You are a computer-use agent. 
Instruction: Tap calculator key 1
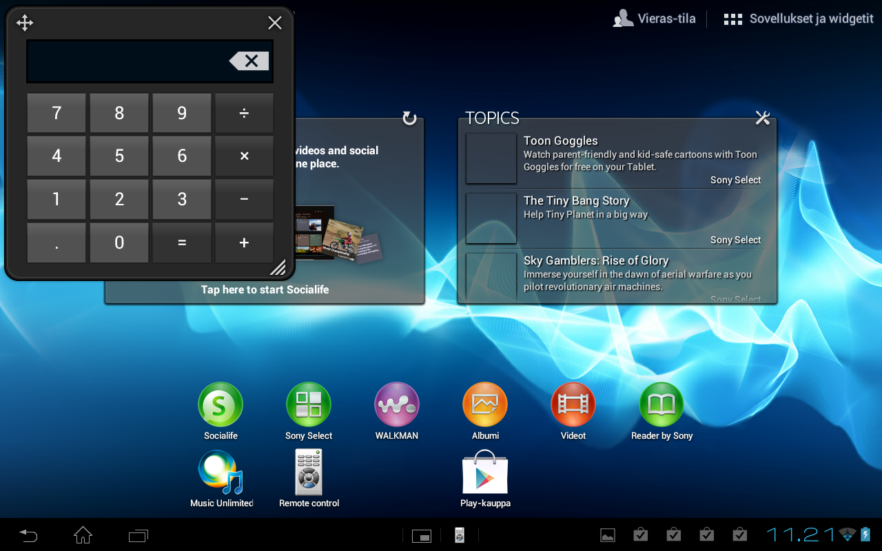click(57, 200)
